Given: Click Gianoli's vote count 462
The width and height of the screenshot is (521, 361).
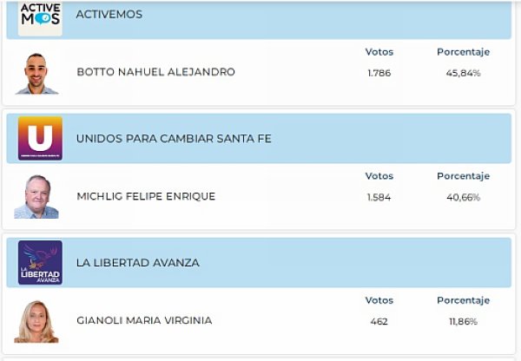Looking at the screenshot, I should pyautogui.click(x=379, y=321).
